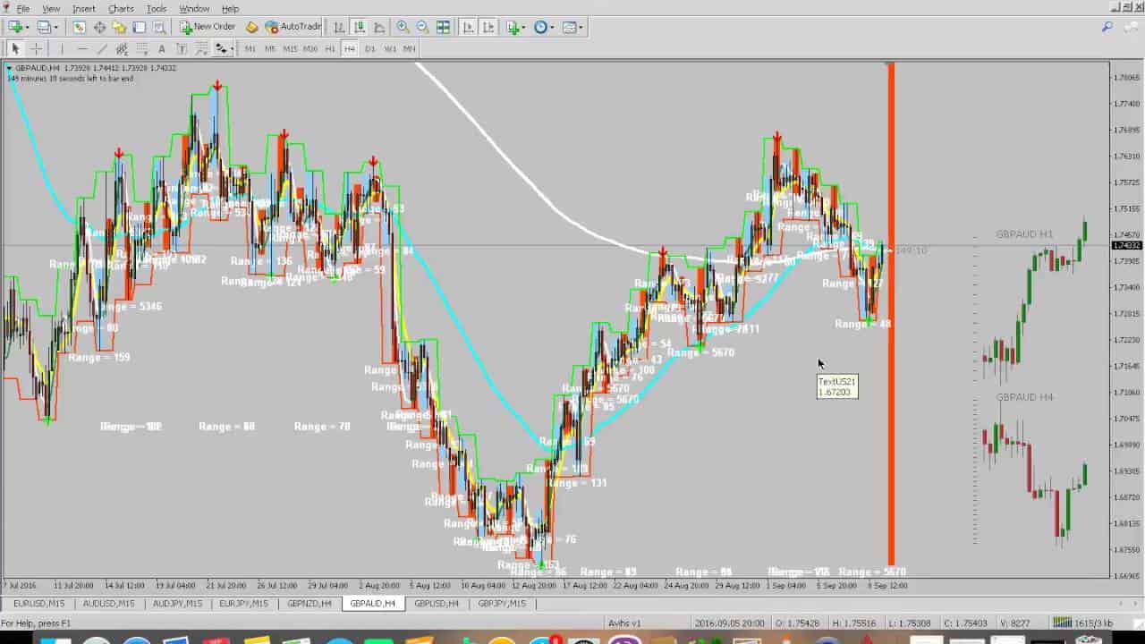This screenshot has width=1145, height=644.
Task: Click the 'Avihs v1' status bar profile
Action: tap(624, 623)
